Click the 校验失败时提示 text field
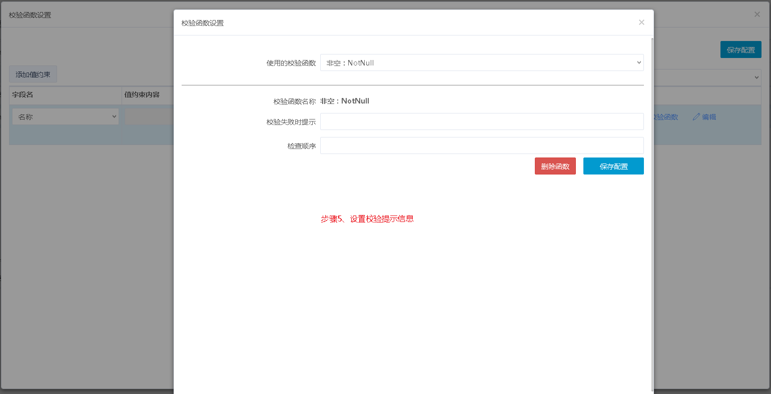Image resolution: width=771 pixels, height=394 pixels. (x=481, y=121)
